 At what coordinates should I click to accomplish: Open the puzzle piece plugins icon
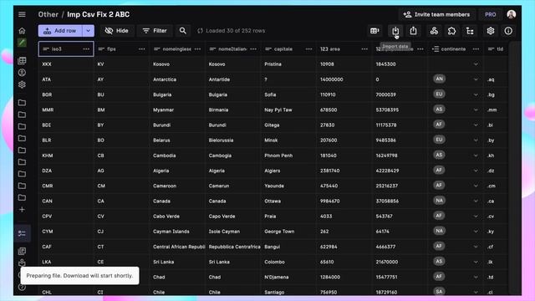click(451, 31)
